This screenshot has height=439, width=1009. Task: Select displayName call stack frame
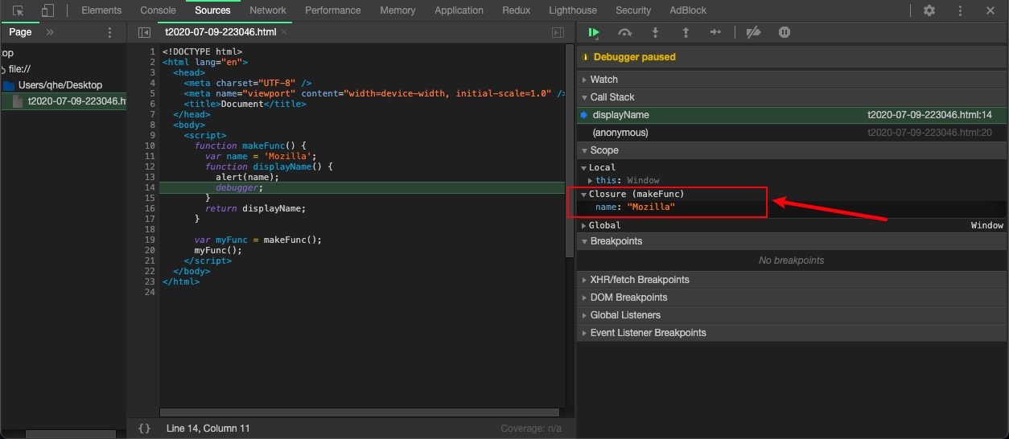(x=792, y=115)
